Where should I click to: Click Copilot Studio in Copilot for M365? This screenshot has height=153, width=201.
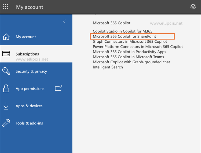point(123,31)
